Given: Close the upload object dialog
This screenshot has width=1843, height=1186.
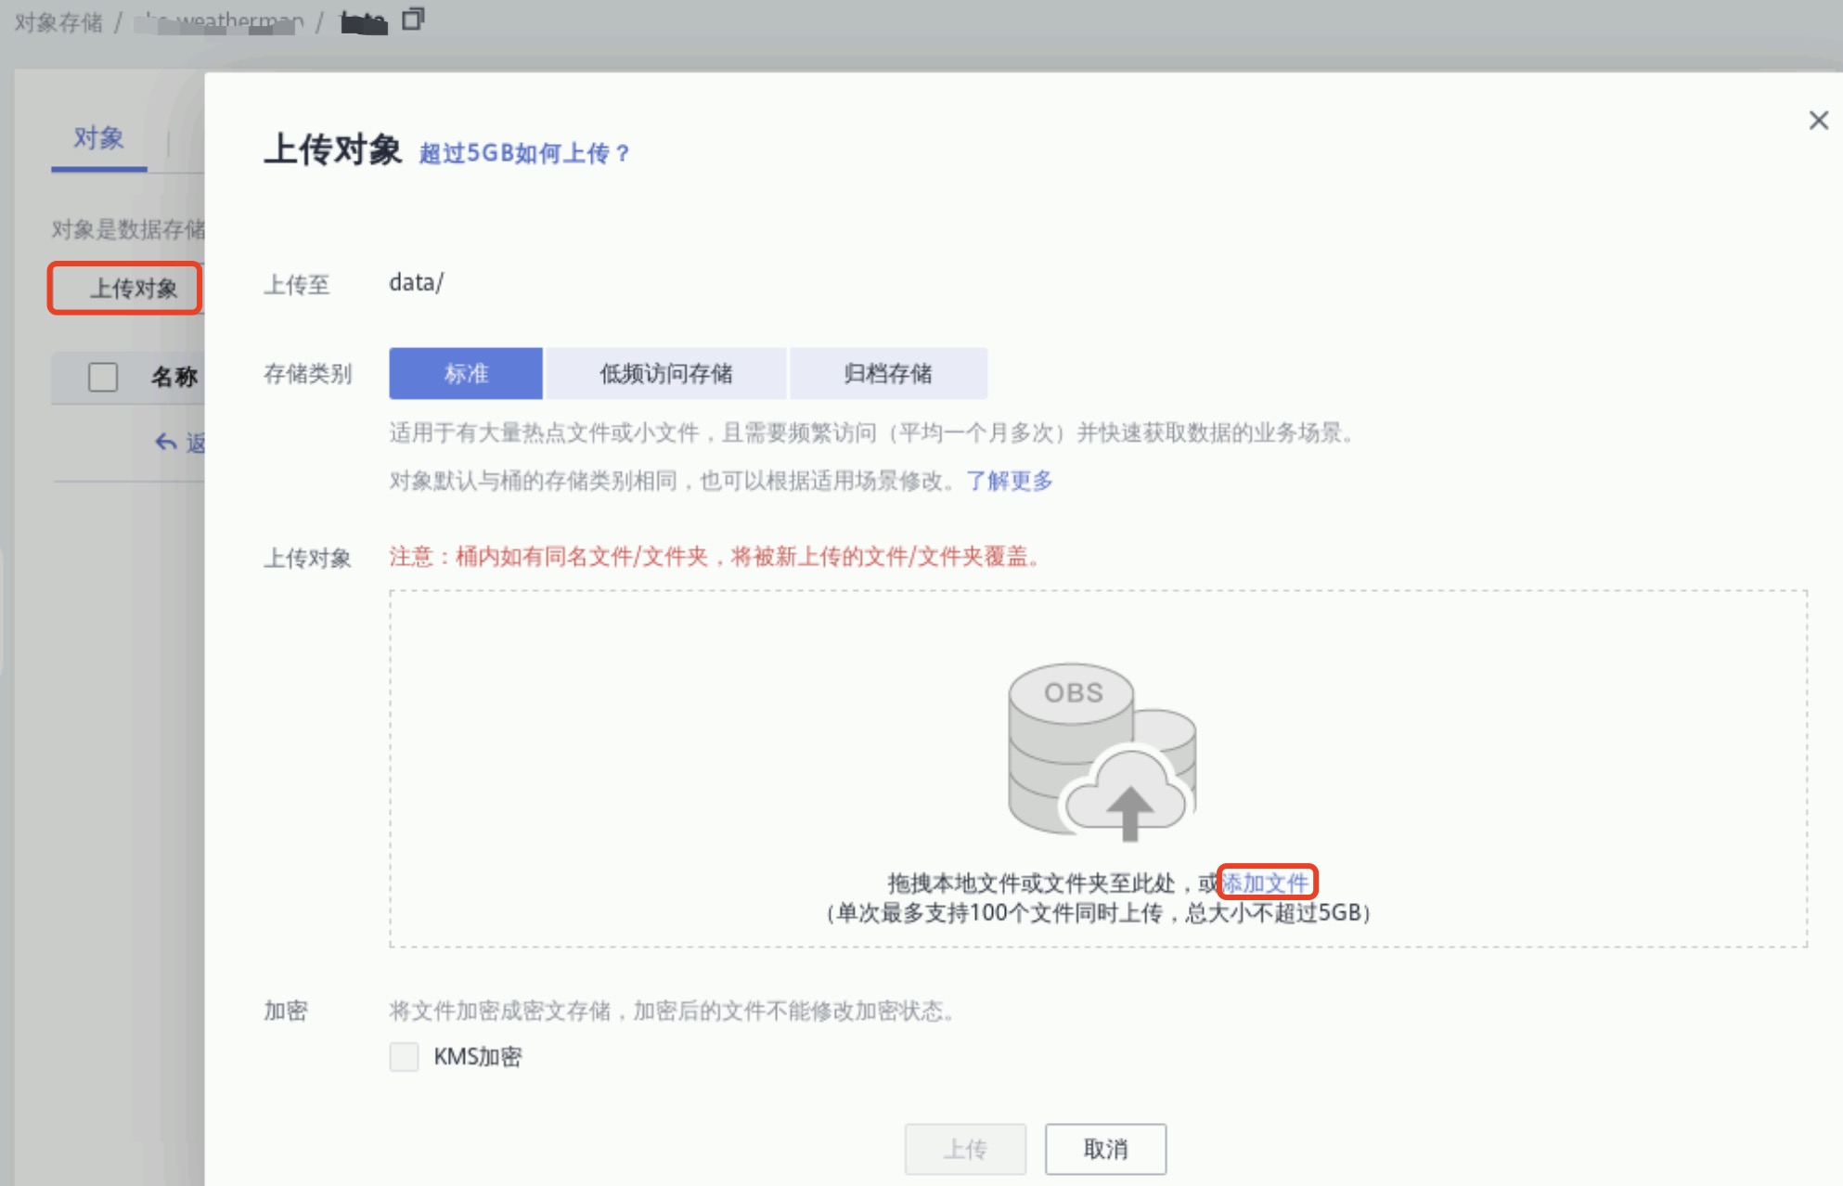Looking at the screenshot, I should click(1818, 121).
